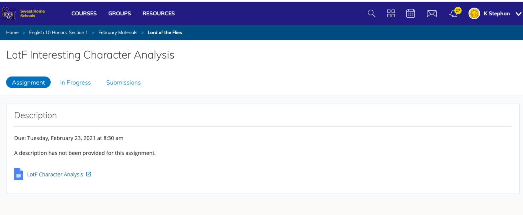Screen dimensions: 523x215
Task: Expand the user account dropdown arrow
Action: pyautogui.click(x=518, y=14)
